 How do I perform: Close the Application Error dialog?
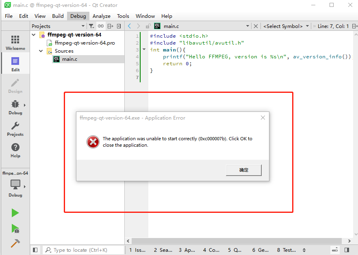click(263, 118)
